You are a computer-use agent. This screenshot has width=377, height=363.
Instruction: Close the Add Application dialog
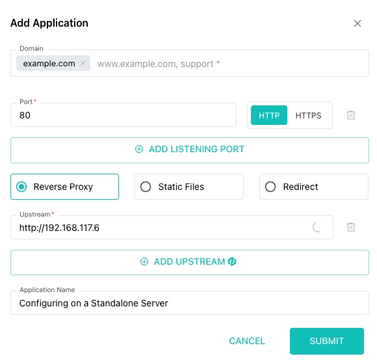pyautogui.click(x=357, y=23)
